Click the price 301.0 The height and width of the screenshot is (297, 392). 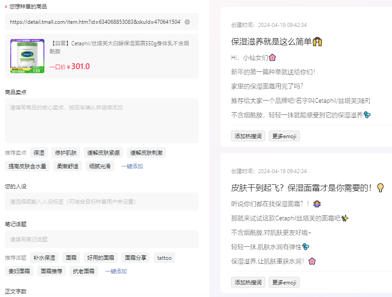pos(81,66)
